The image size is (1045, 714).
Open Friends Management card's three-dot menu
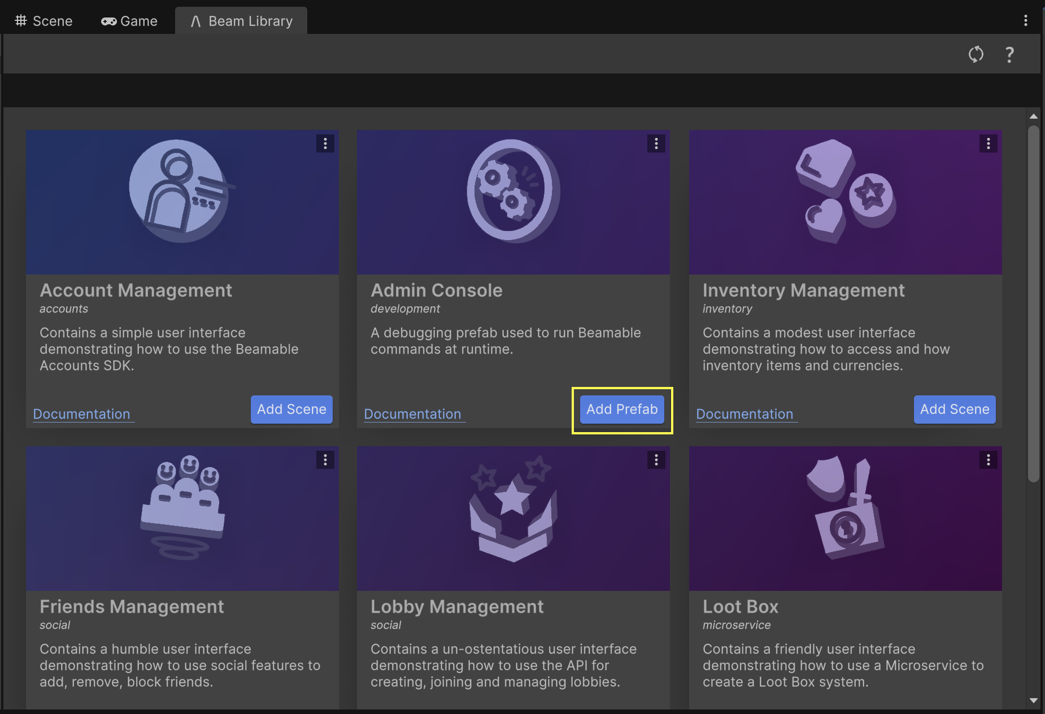coord(325,460)
